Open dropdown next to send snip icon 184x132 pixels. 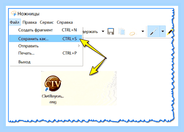click(x=143, y=31)
